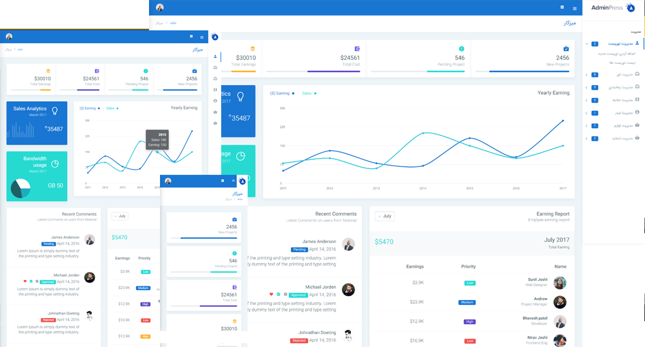Click the basket icon beside مدیریت لوازم

pos(637,125)
